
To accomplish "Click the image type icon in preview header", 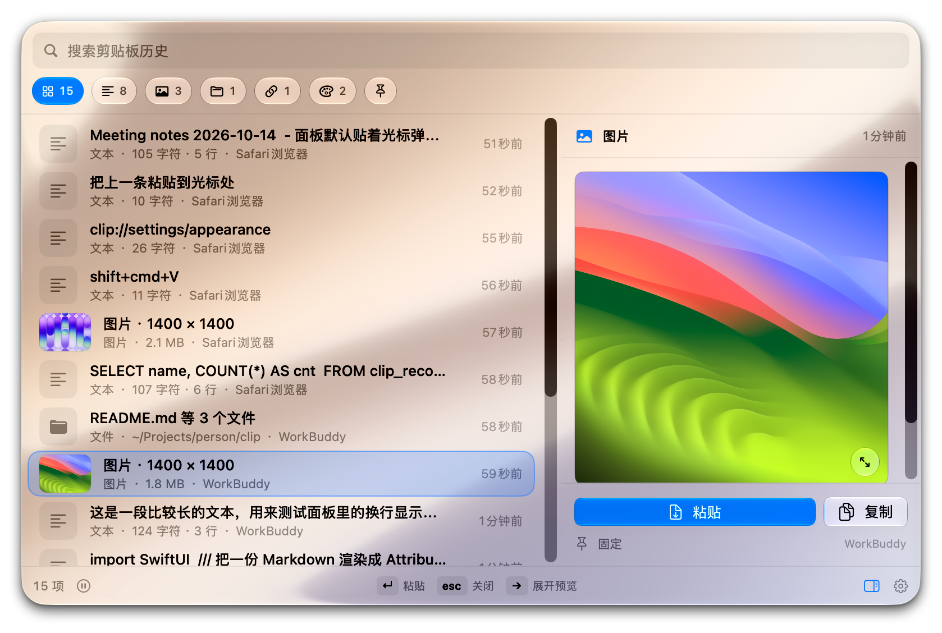I will point(584,136).
